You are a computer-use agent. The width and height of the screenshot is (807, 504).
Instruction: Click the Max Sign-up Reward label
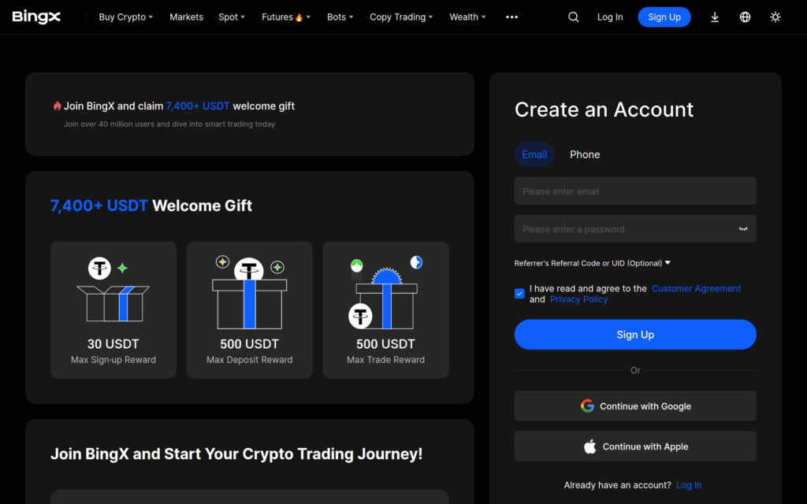pos(113,359)
